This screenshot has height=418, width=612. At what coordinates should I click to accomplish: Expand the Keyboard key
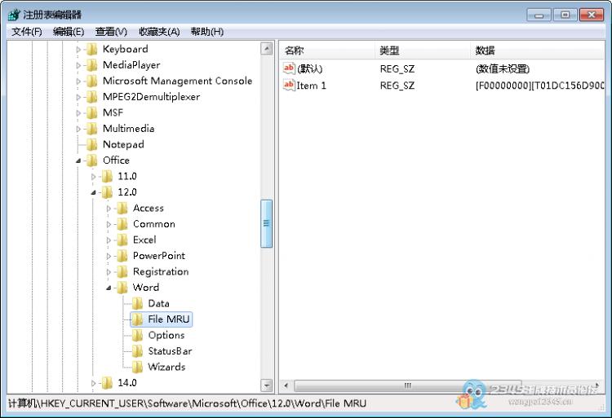[78, 50]
